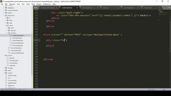Open show.blade.php in the sidebar
This screenshot has height=96, width=171.
[17, 46]
